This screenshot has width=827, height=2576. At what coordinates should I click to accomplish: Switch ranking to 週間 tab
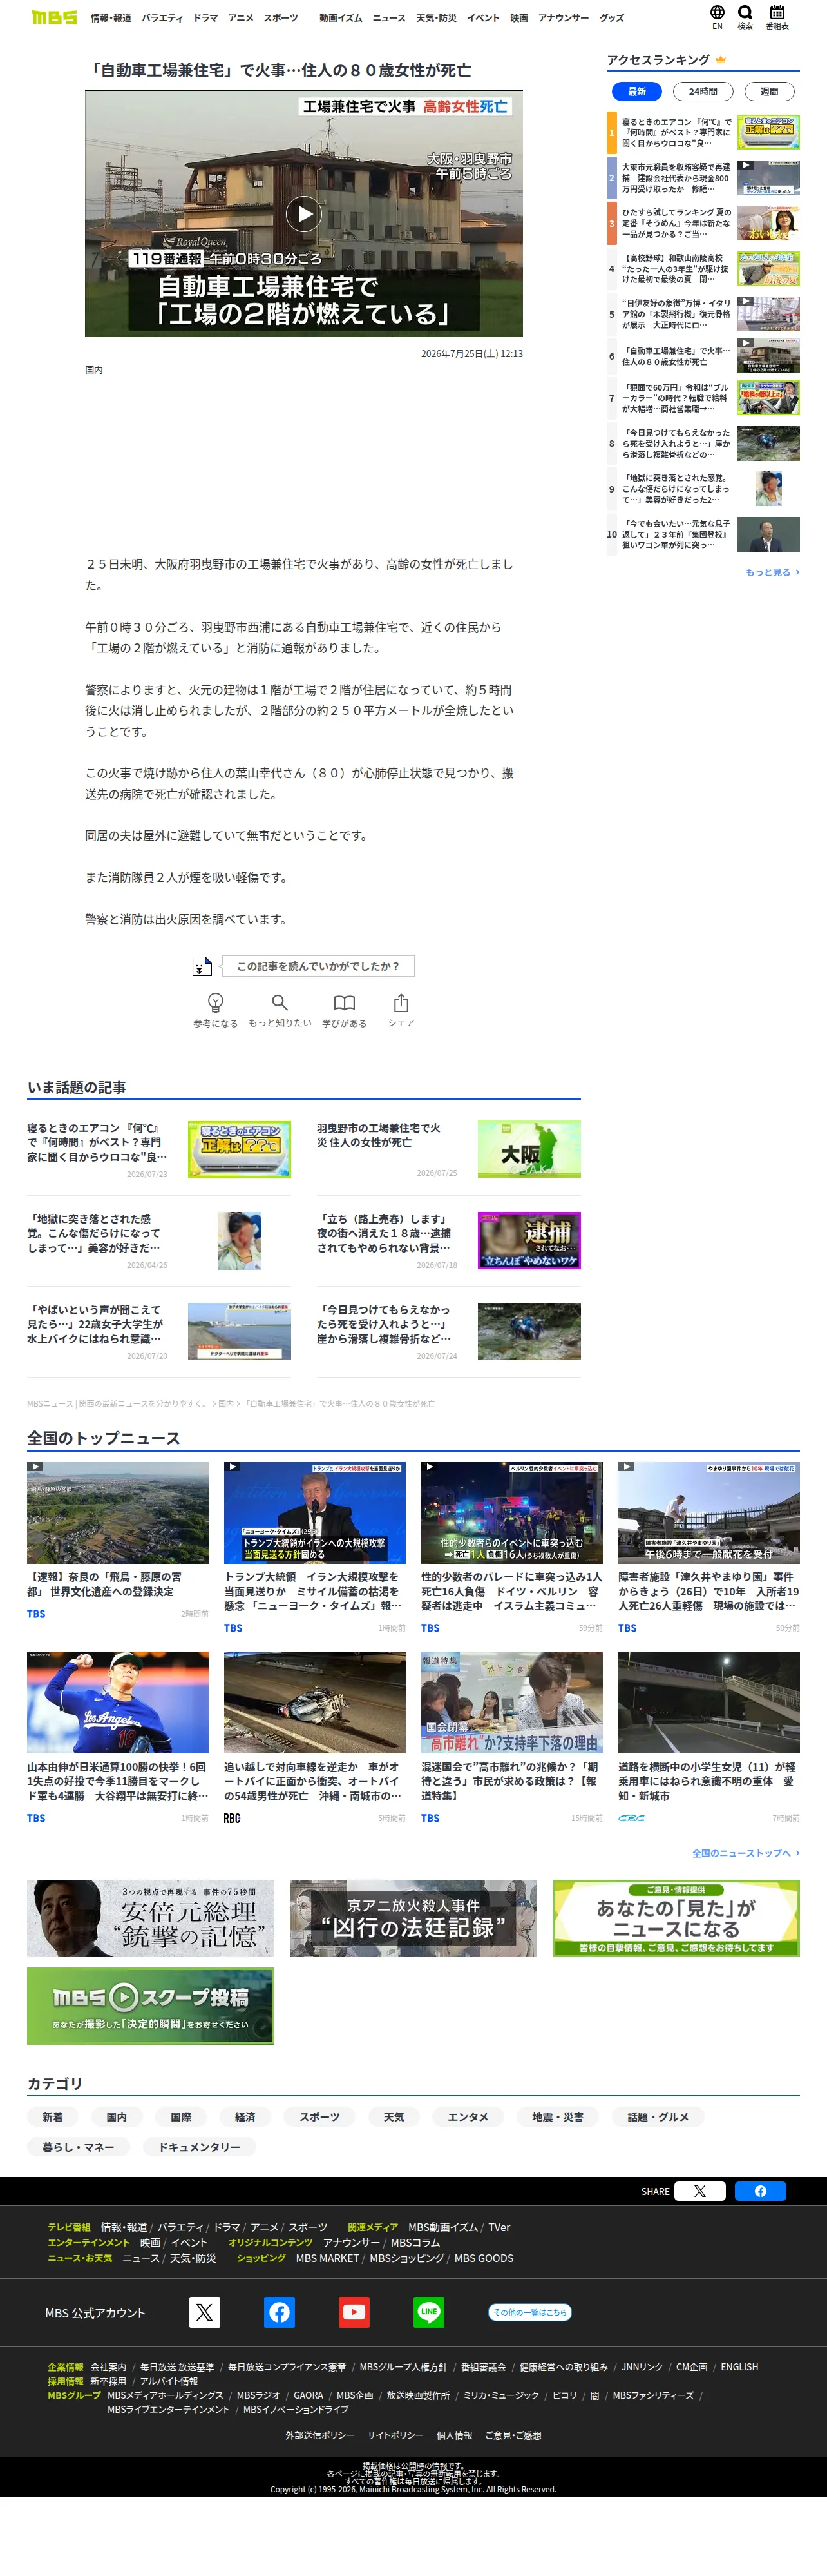coord(769,91)
